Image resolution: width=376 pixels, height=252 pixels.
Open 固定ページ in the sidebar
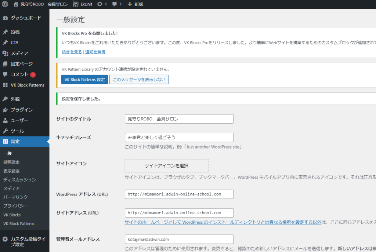(x=22, y=64)
